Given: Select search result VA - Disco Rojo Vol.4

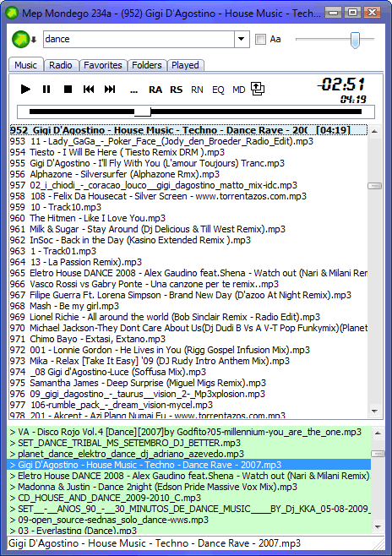Looking at the screenshot, I should click(189, 433).
